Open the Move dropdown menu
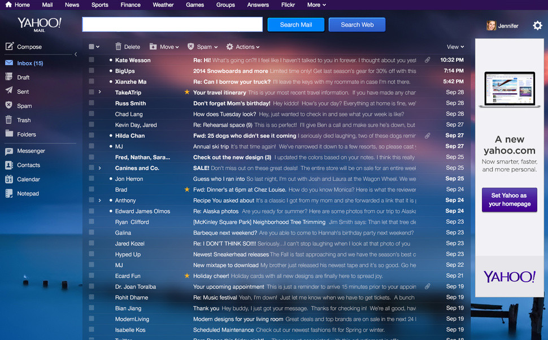 click(x=164, y=47)
